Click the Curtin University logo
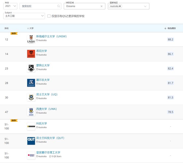Screen dimensions: 183x163 31,126
